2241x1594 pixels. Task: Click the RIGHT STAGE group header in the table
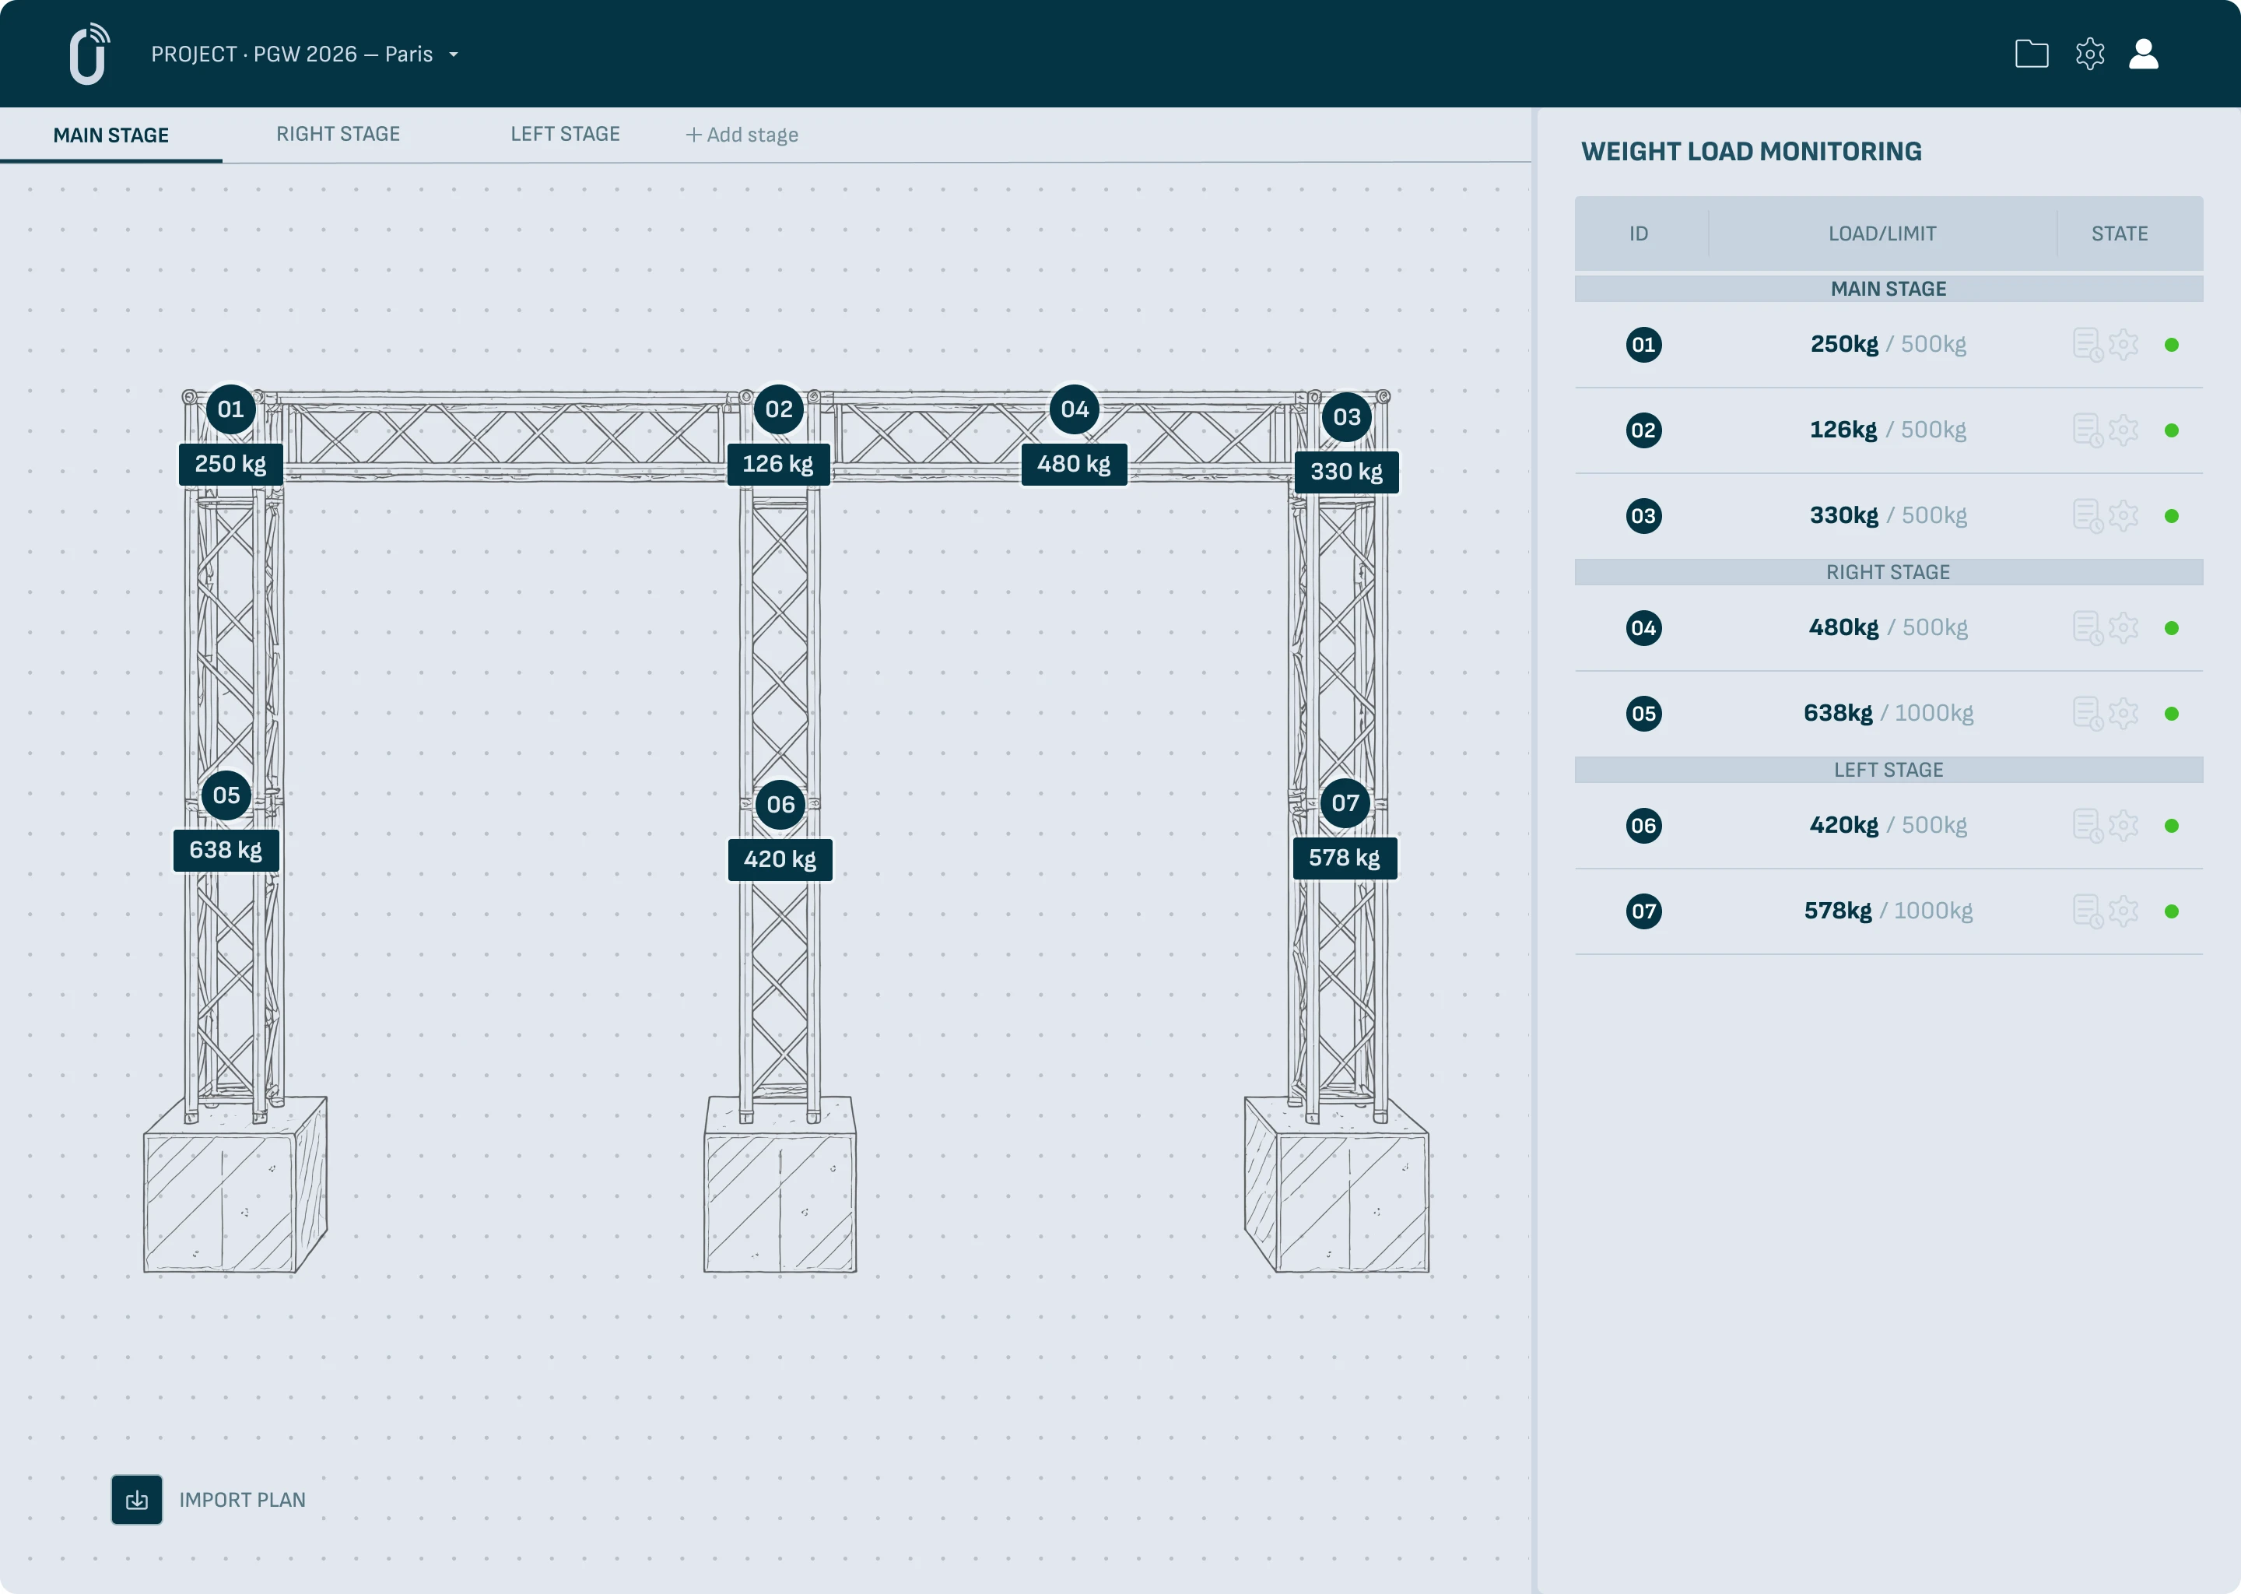tap(1889, 572)
